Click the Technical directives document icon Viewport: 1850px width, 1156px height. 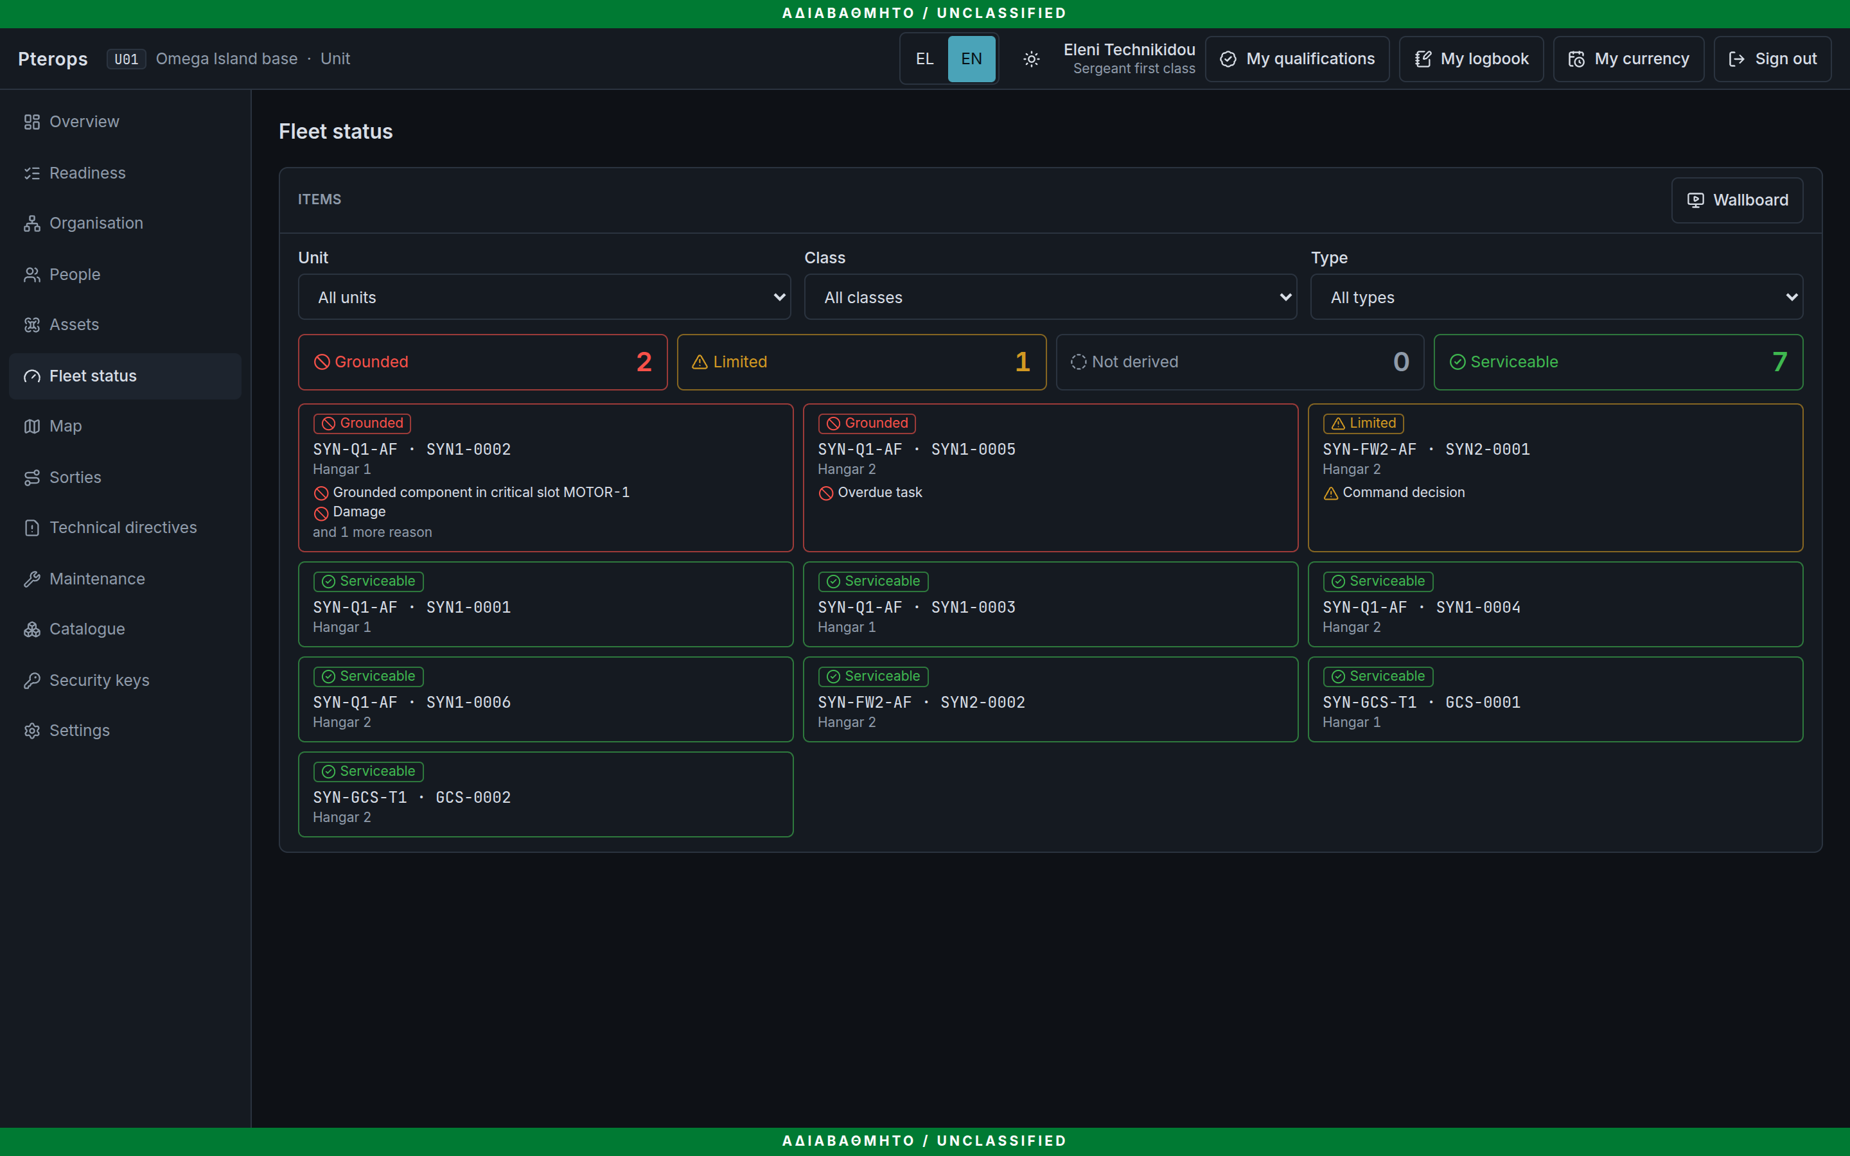(x=31, y=527)
